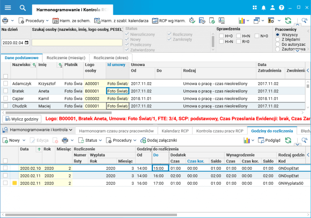The width and height of the screenshot is (311, 218).
Task: Click the Czas kor. Dodatek column header
Action: click(x=196, y=161)
